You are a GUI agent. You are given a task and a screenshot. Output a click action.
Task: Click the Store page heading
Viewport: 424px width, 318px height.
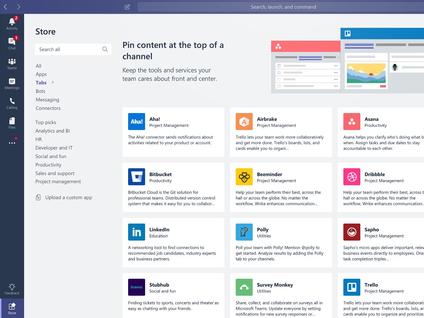click(45, 32)
